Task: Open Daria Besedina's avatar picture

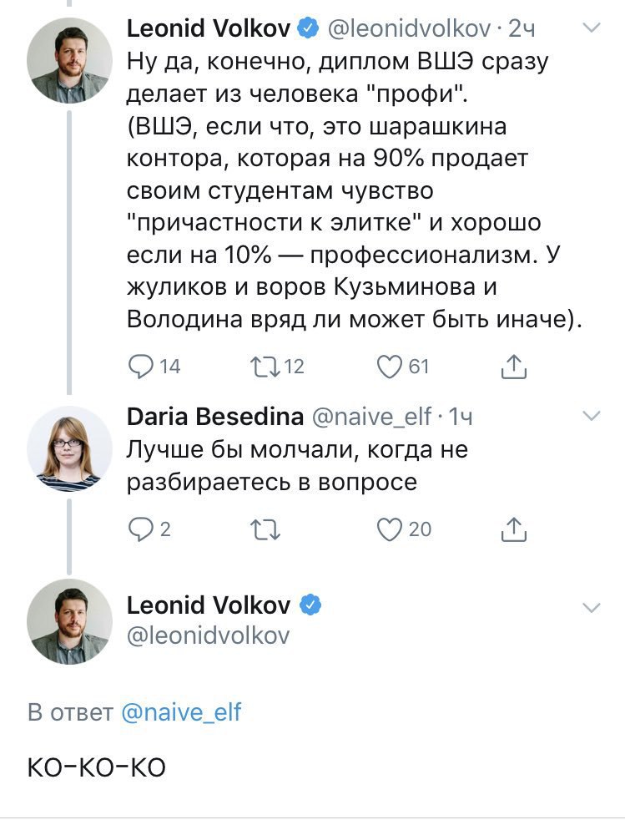Action: click(69, 448)
